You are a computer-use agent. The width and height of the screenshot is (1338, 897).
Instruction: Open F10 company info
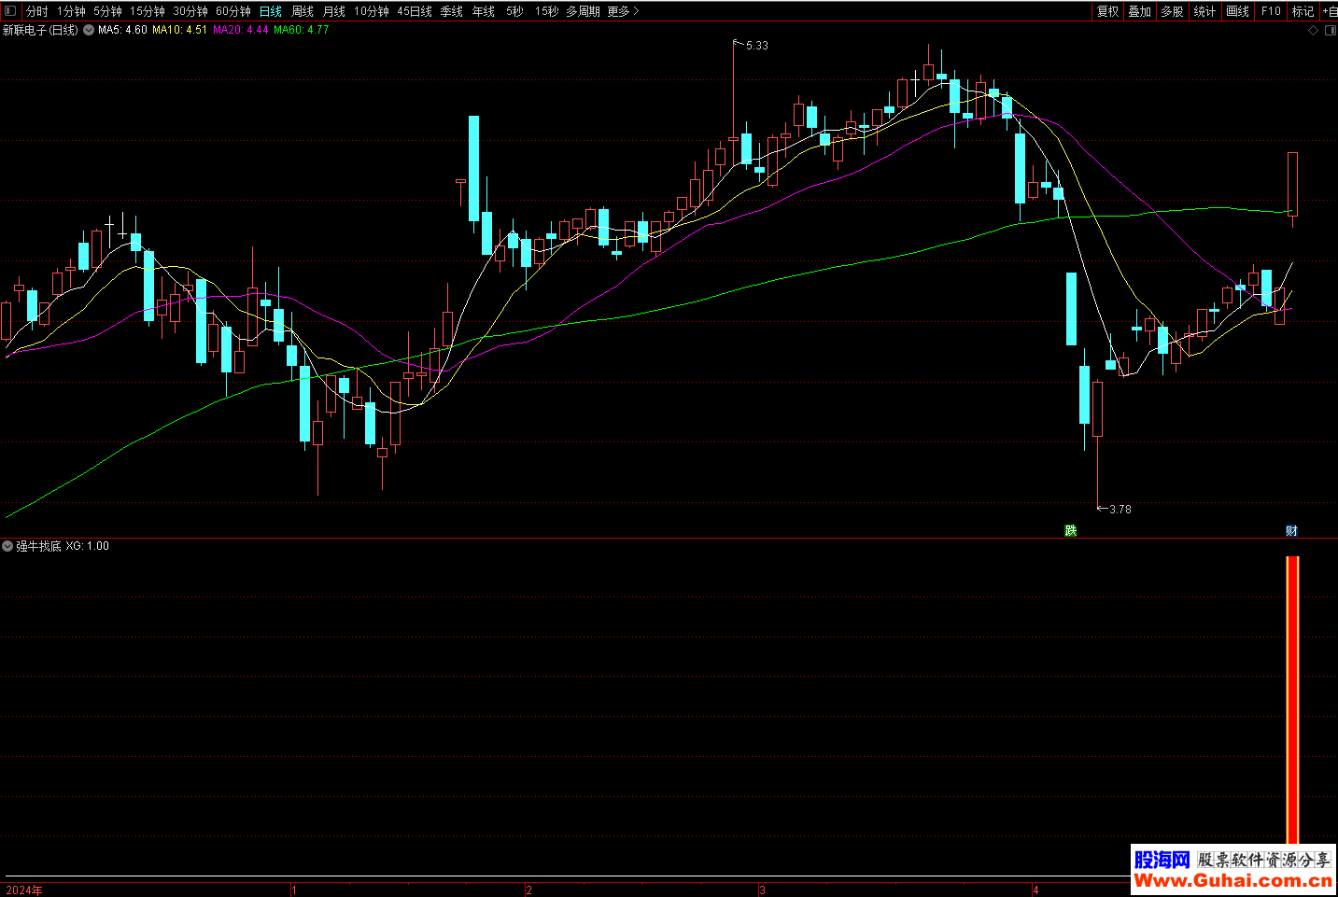click(1271, 11)
